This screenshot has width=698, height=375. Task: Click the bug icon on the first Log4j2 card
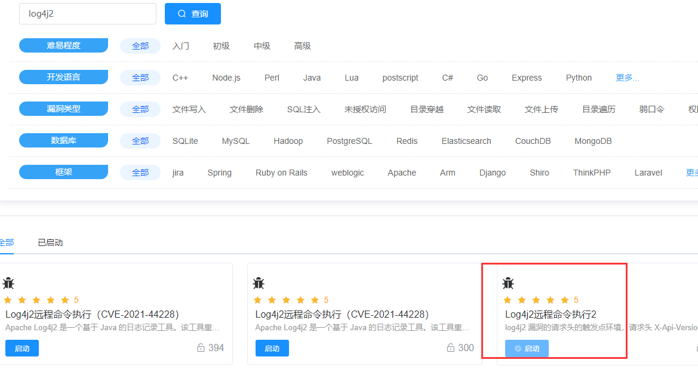click(8, 283)
